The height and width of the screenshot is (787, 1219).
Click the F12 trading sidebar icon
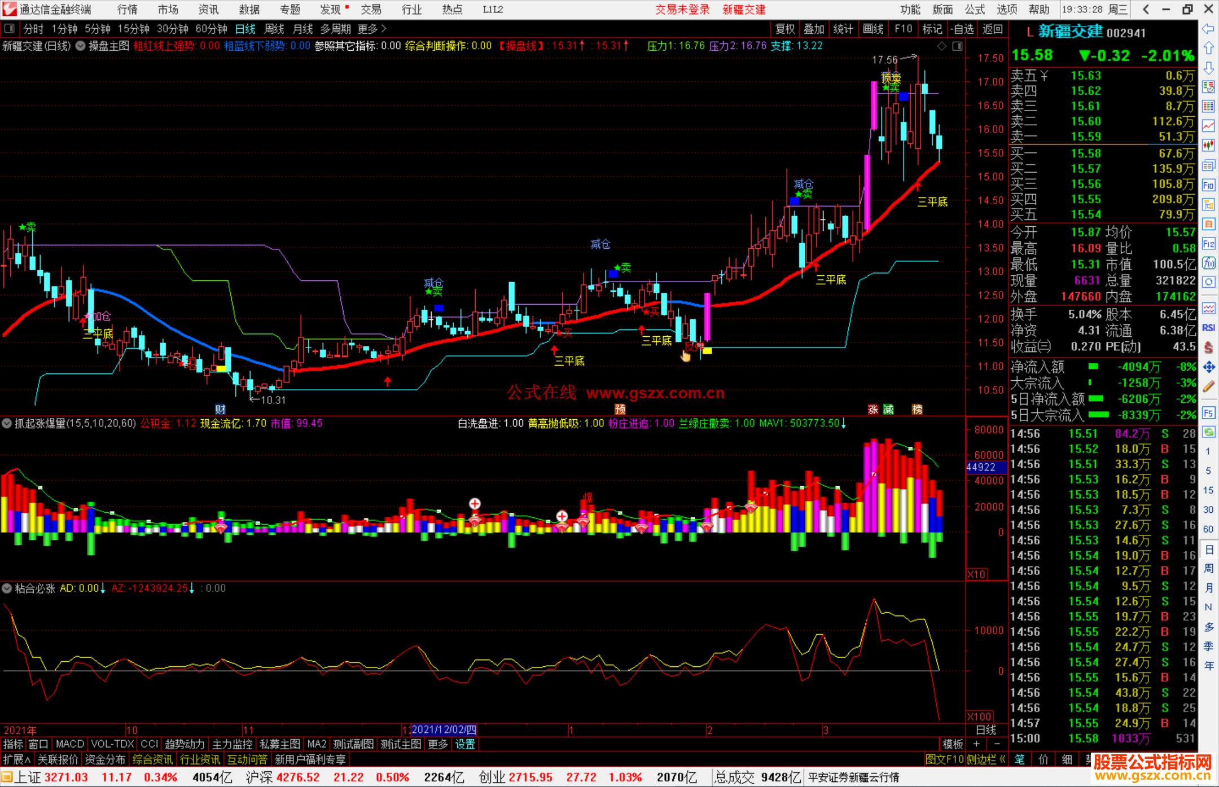1208,244
